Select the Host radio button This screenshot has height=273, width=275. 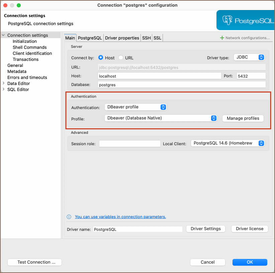click(x=101, y=58)
